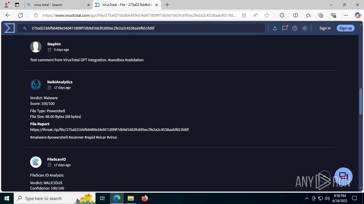364x204 pixels.
Task: Click the Split screen icon
Action: click(x=295, y=15)
